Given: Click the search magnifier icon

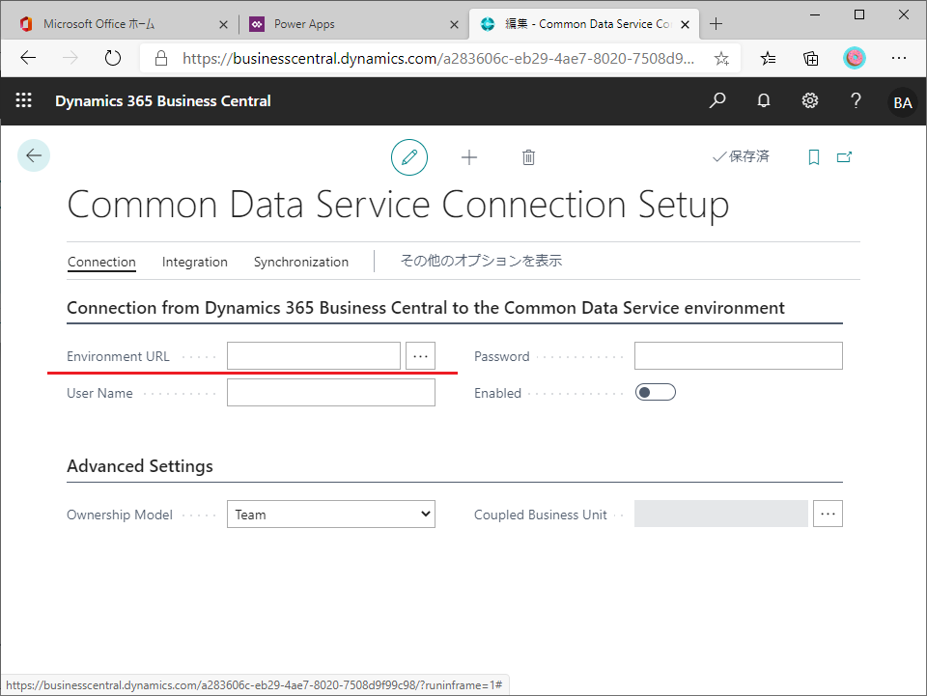Looking at the screenshot, I should pyautogui.click(x=717, y=100).
